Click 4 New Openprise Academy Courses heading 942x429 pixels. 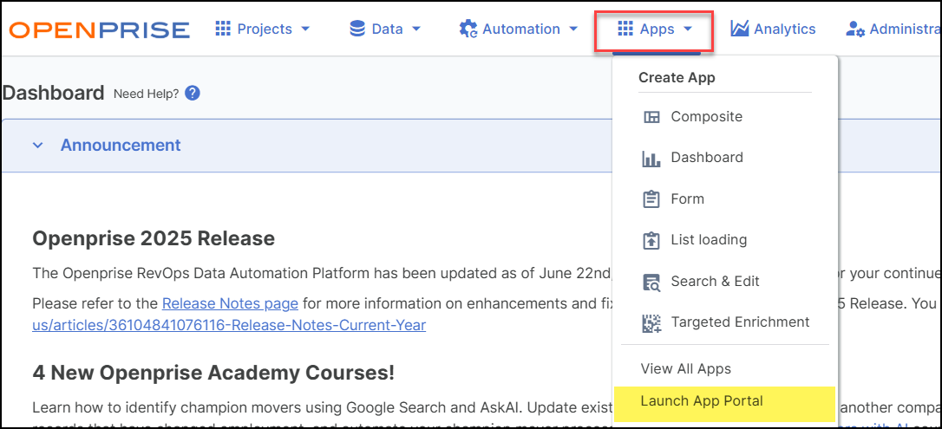coord(213,374)
